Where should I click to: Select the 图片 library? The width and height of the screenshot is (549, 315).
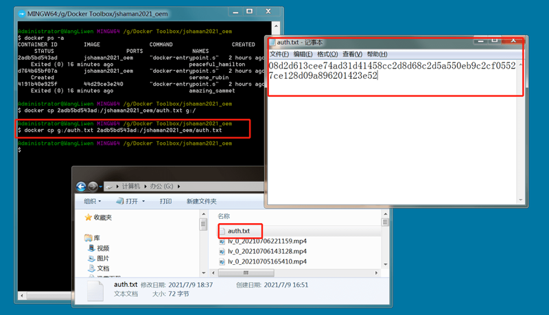[103, 258]
